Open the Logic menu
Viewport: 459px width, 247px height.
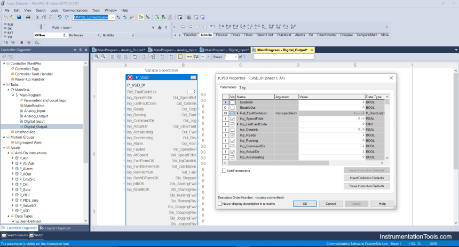pyautogui.click(x=54, y=10)
